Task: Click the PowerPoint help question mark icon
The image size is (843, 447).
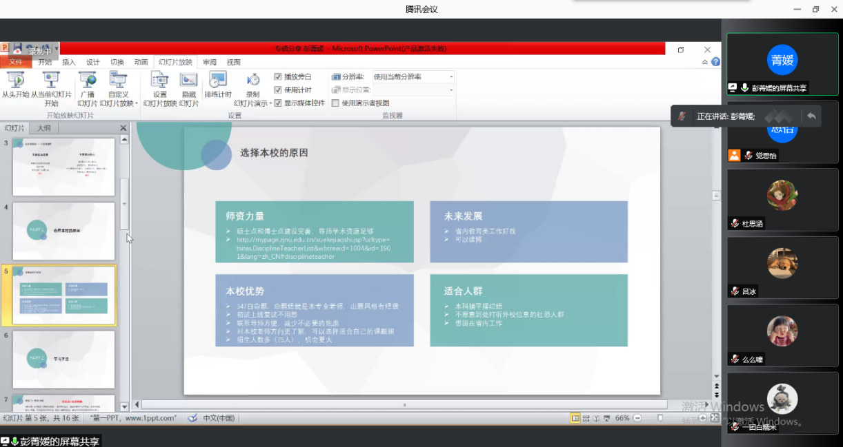Action: tap(715, 62)
